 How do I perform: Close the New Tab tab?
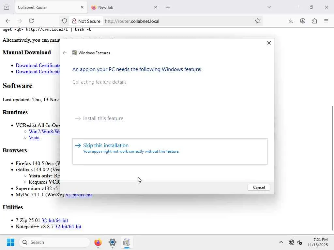click(156, 7)
